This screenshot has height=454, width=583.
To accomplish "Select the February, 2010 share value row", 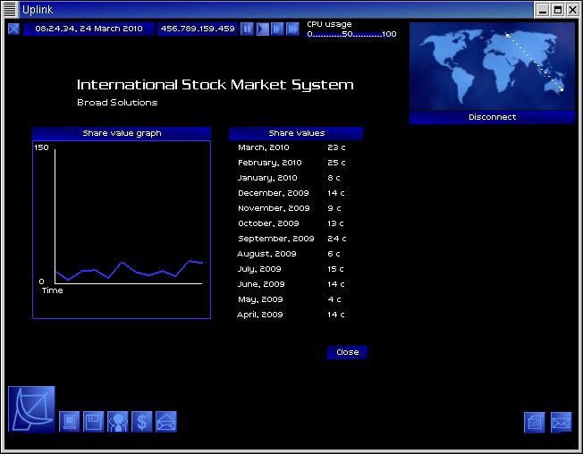I will pyautogui.click(x=291, y=163).
